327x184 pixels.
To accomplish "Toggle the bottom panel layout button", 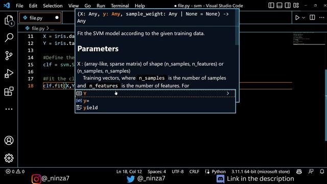I will point(279,6).
